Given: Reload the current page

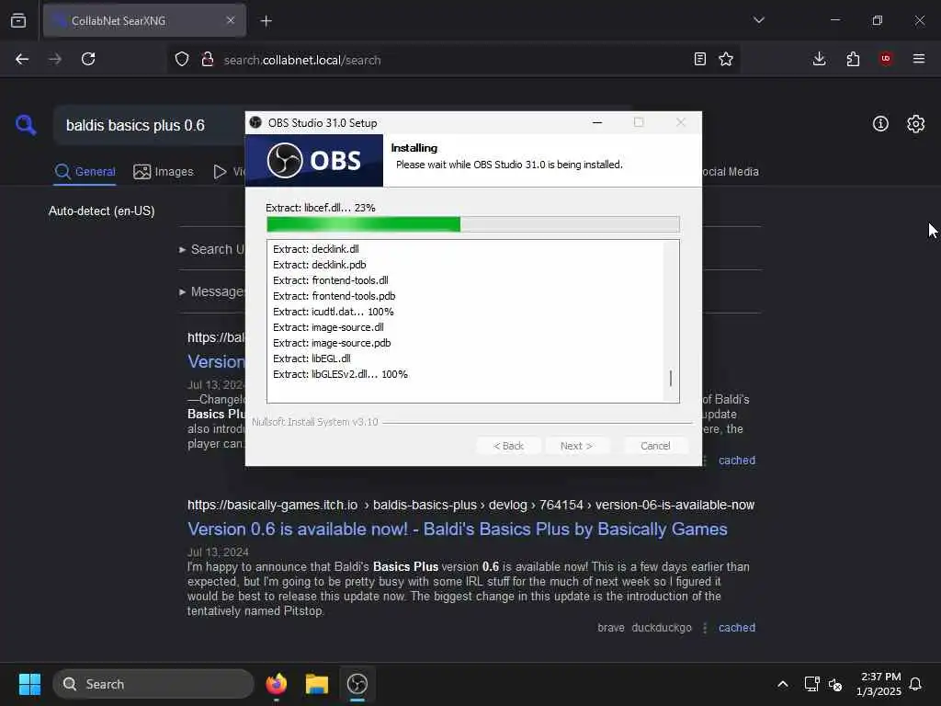Looking at the screenshot, I should [x=88, y=59].
